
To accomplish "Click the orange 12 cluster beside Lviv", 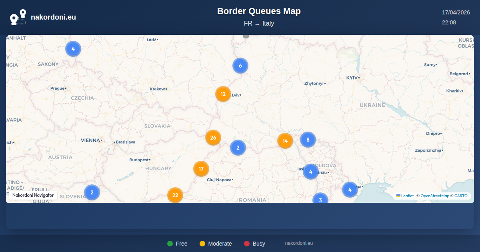I will click(223, 94).
